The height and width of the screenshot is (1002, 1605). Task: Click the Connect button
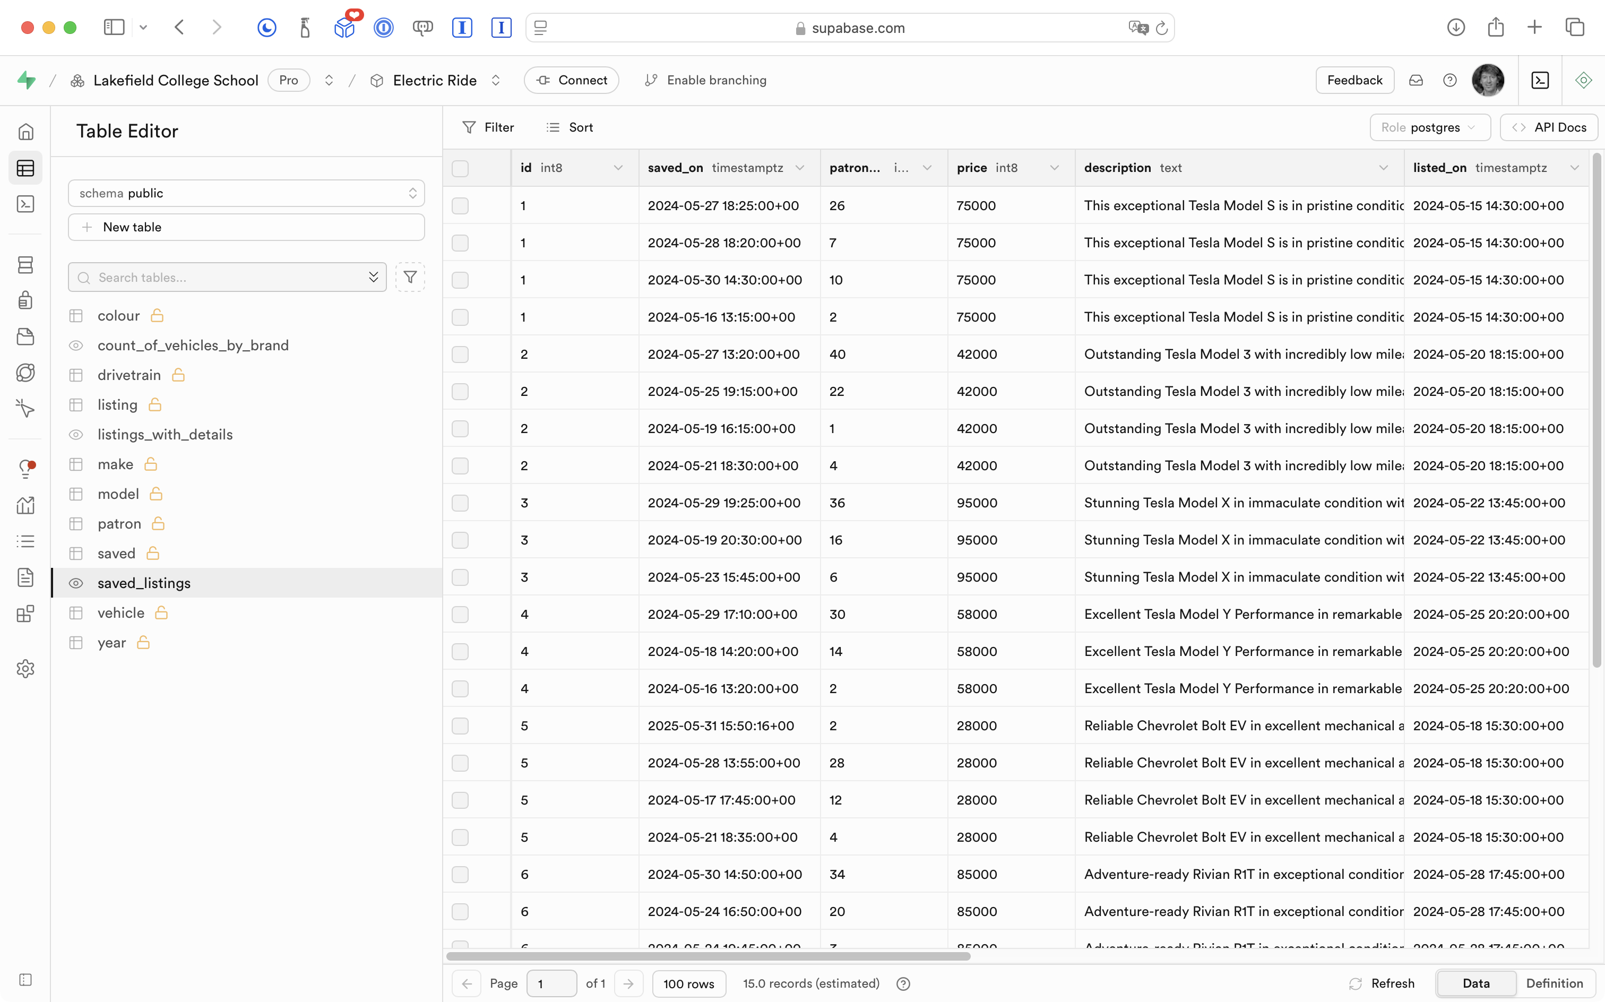571,80
